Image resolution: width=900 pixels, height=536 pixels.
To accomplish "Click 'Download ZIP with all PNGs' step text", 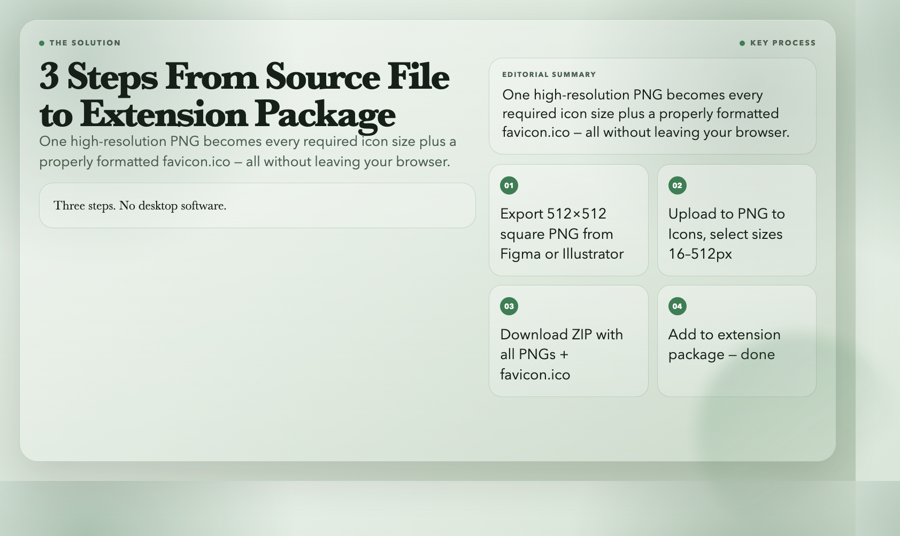I will pos(561,354).
